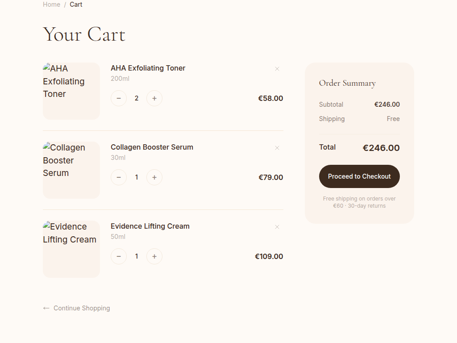Remove Evidence Lifting Cream from cart
This screenshot has height=343, width=457.
click(x=277, y=227)
